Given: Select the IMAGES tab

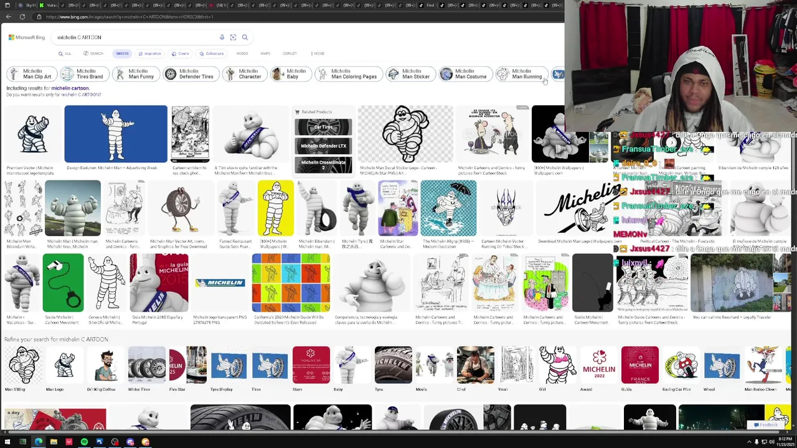Looking at the screenshot, I should [x=122, y=54].
